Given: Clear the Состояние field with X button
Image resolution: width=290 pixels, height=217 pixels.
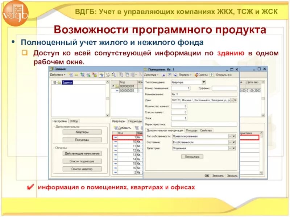Looking at the screenshot, I should (x=234, y=142).
